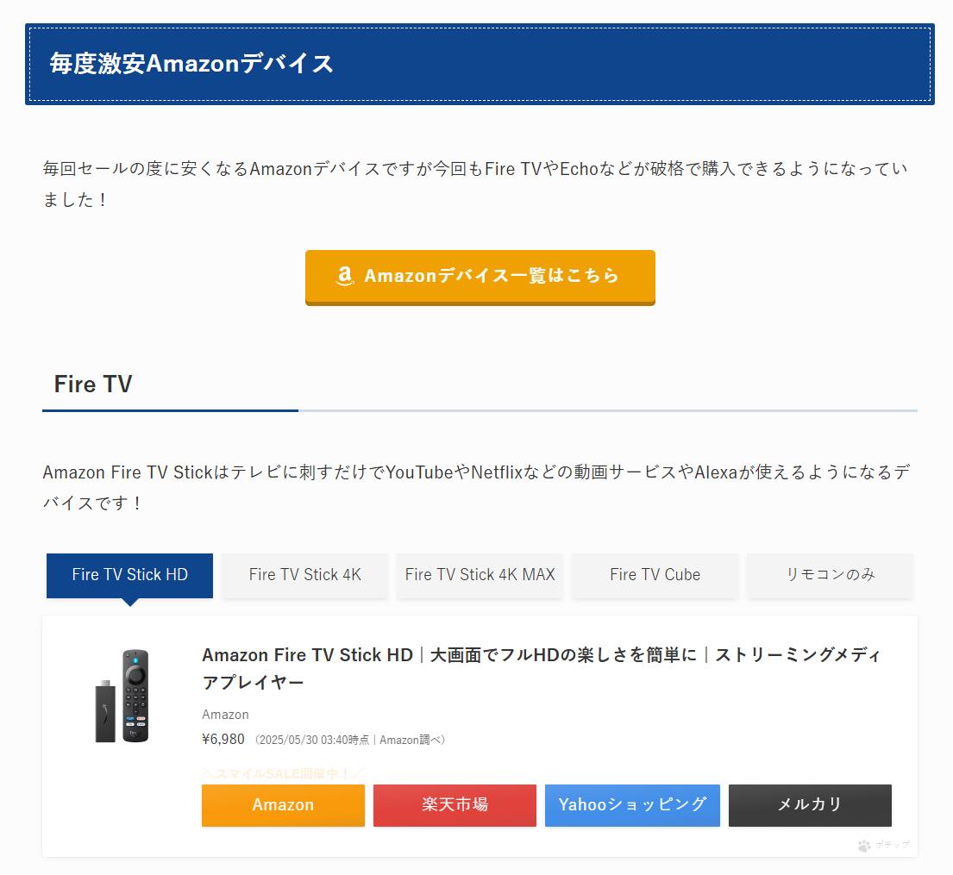Select the Fire TV Stick HD tab
The image size is (953, 875).
(x=130, y=575)
